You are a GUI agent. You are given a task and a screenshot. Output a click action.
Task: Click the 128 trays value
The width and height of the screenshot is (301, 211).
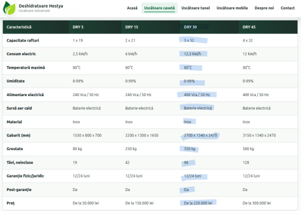[246, 162]
